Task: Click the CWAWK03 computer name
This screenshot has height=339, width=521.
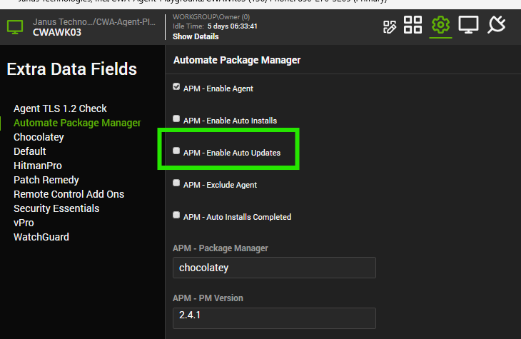Action: pos(57,32)
